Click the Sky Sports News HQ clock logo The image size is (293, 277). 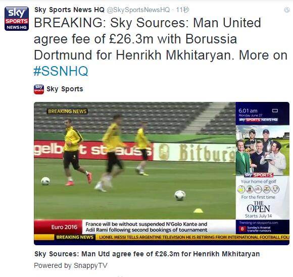click(x=259, y=120)
